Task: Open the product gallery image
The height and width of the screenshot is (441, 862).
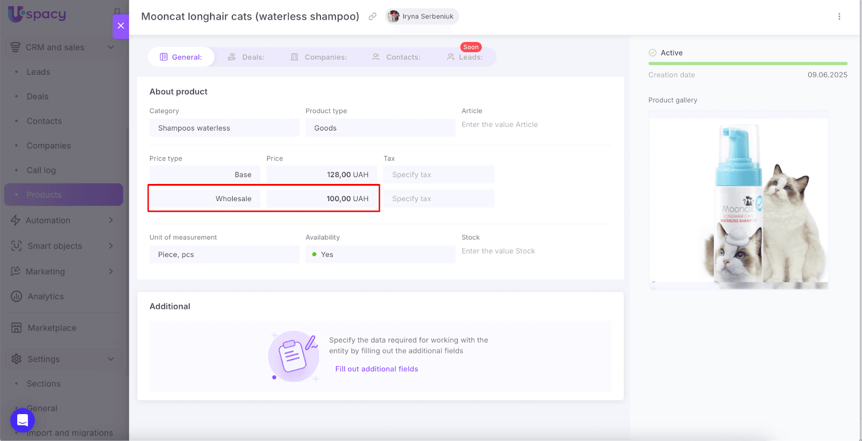Action: pos(738,201)
